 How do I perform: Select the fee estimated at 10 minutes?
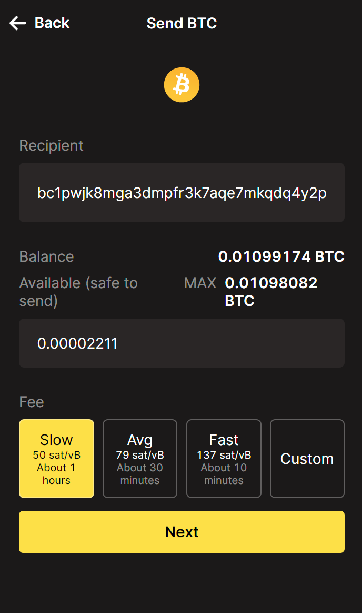(224, 473)
